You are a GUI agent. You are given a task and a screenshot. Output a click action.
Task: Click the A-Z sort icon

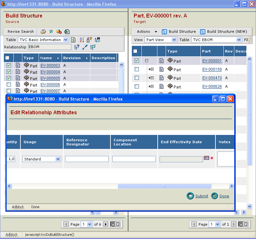[81, 40]
